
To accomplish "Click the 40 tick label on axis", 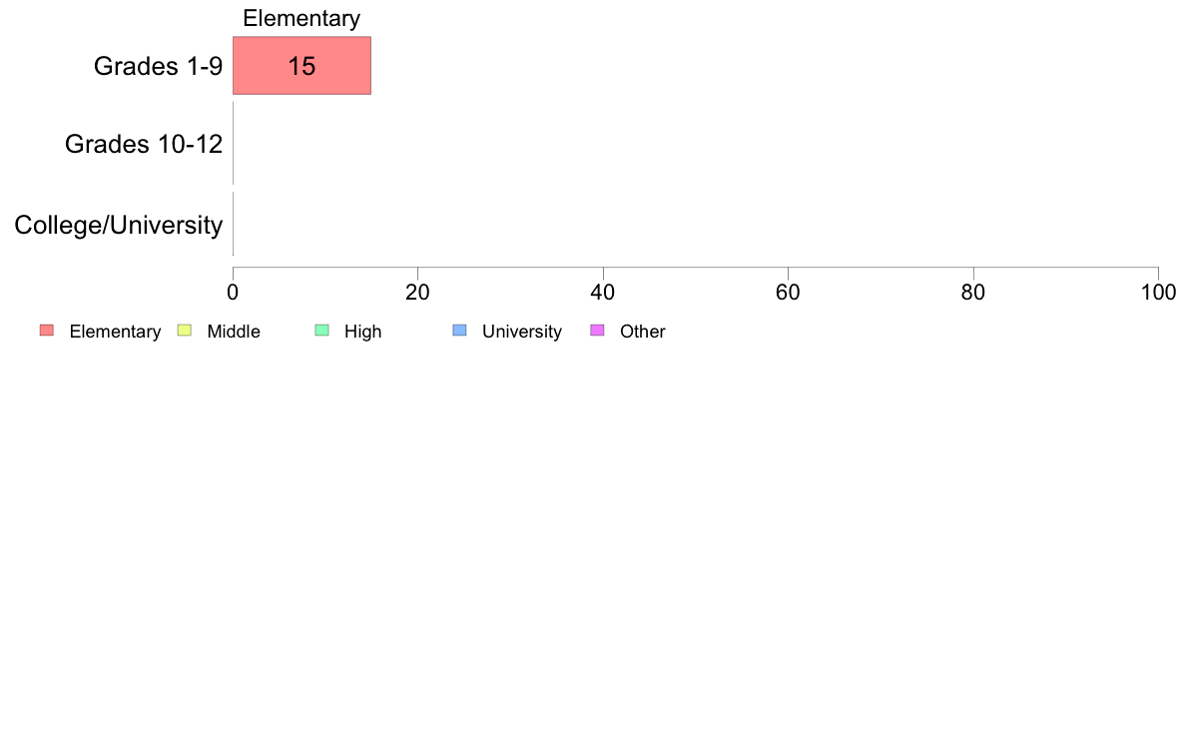I will point(603,293).
